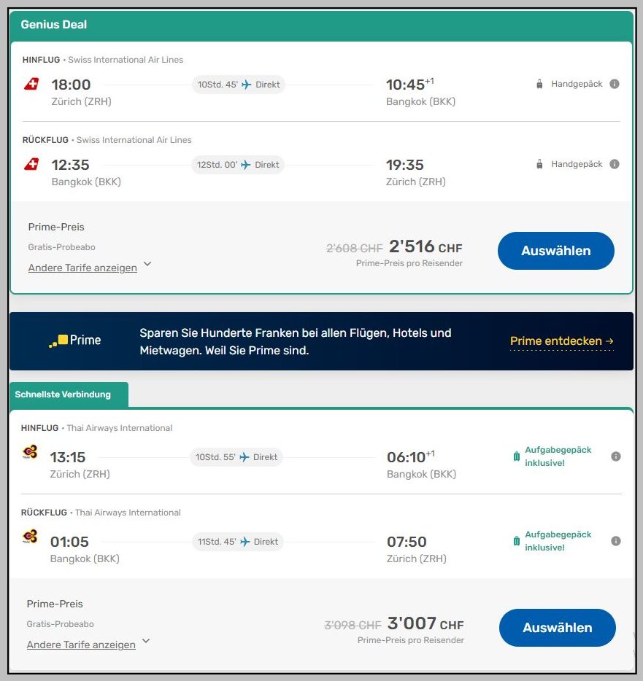Show baggage info for Thai Airways outbound flight
The width and height of the screenshot is (643, 681).
coord(616,456)
